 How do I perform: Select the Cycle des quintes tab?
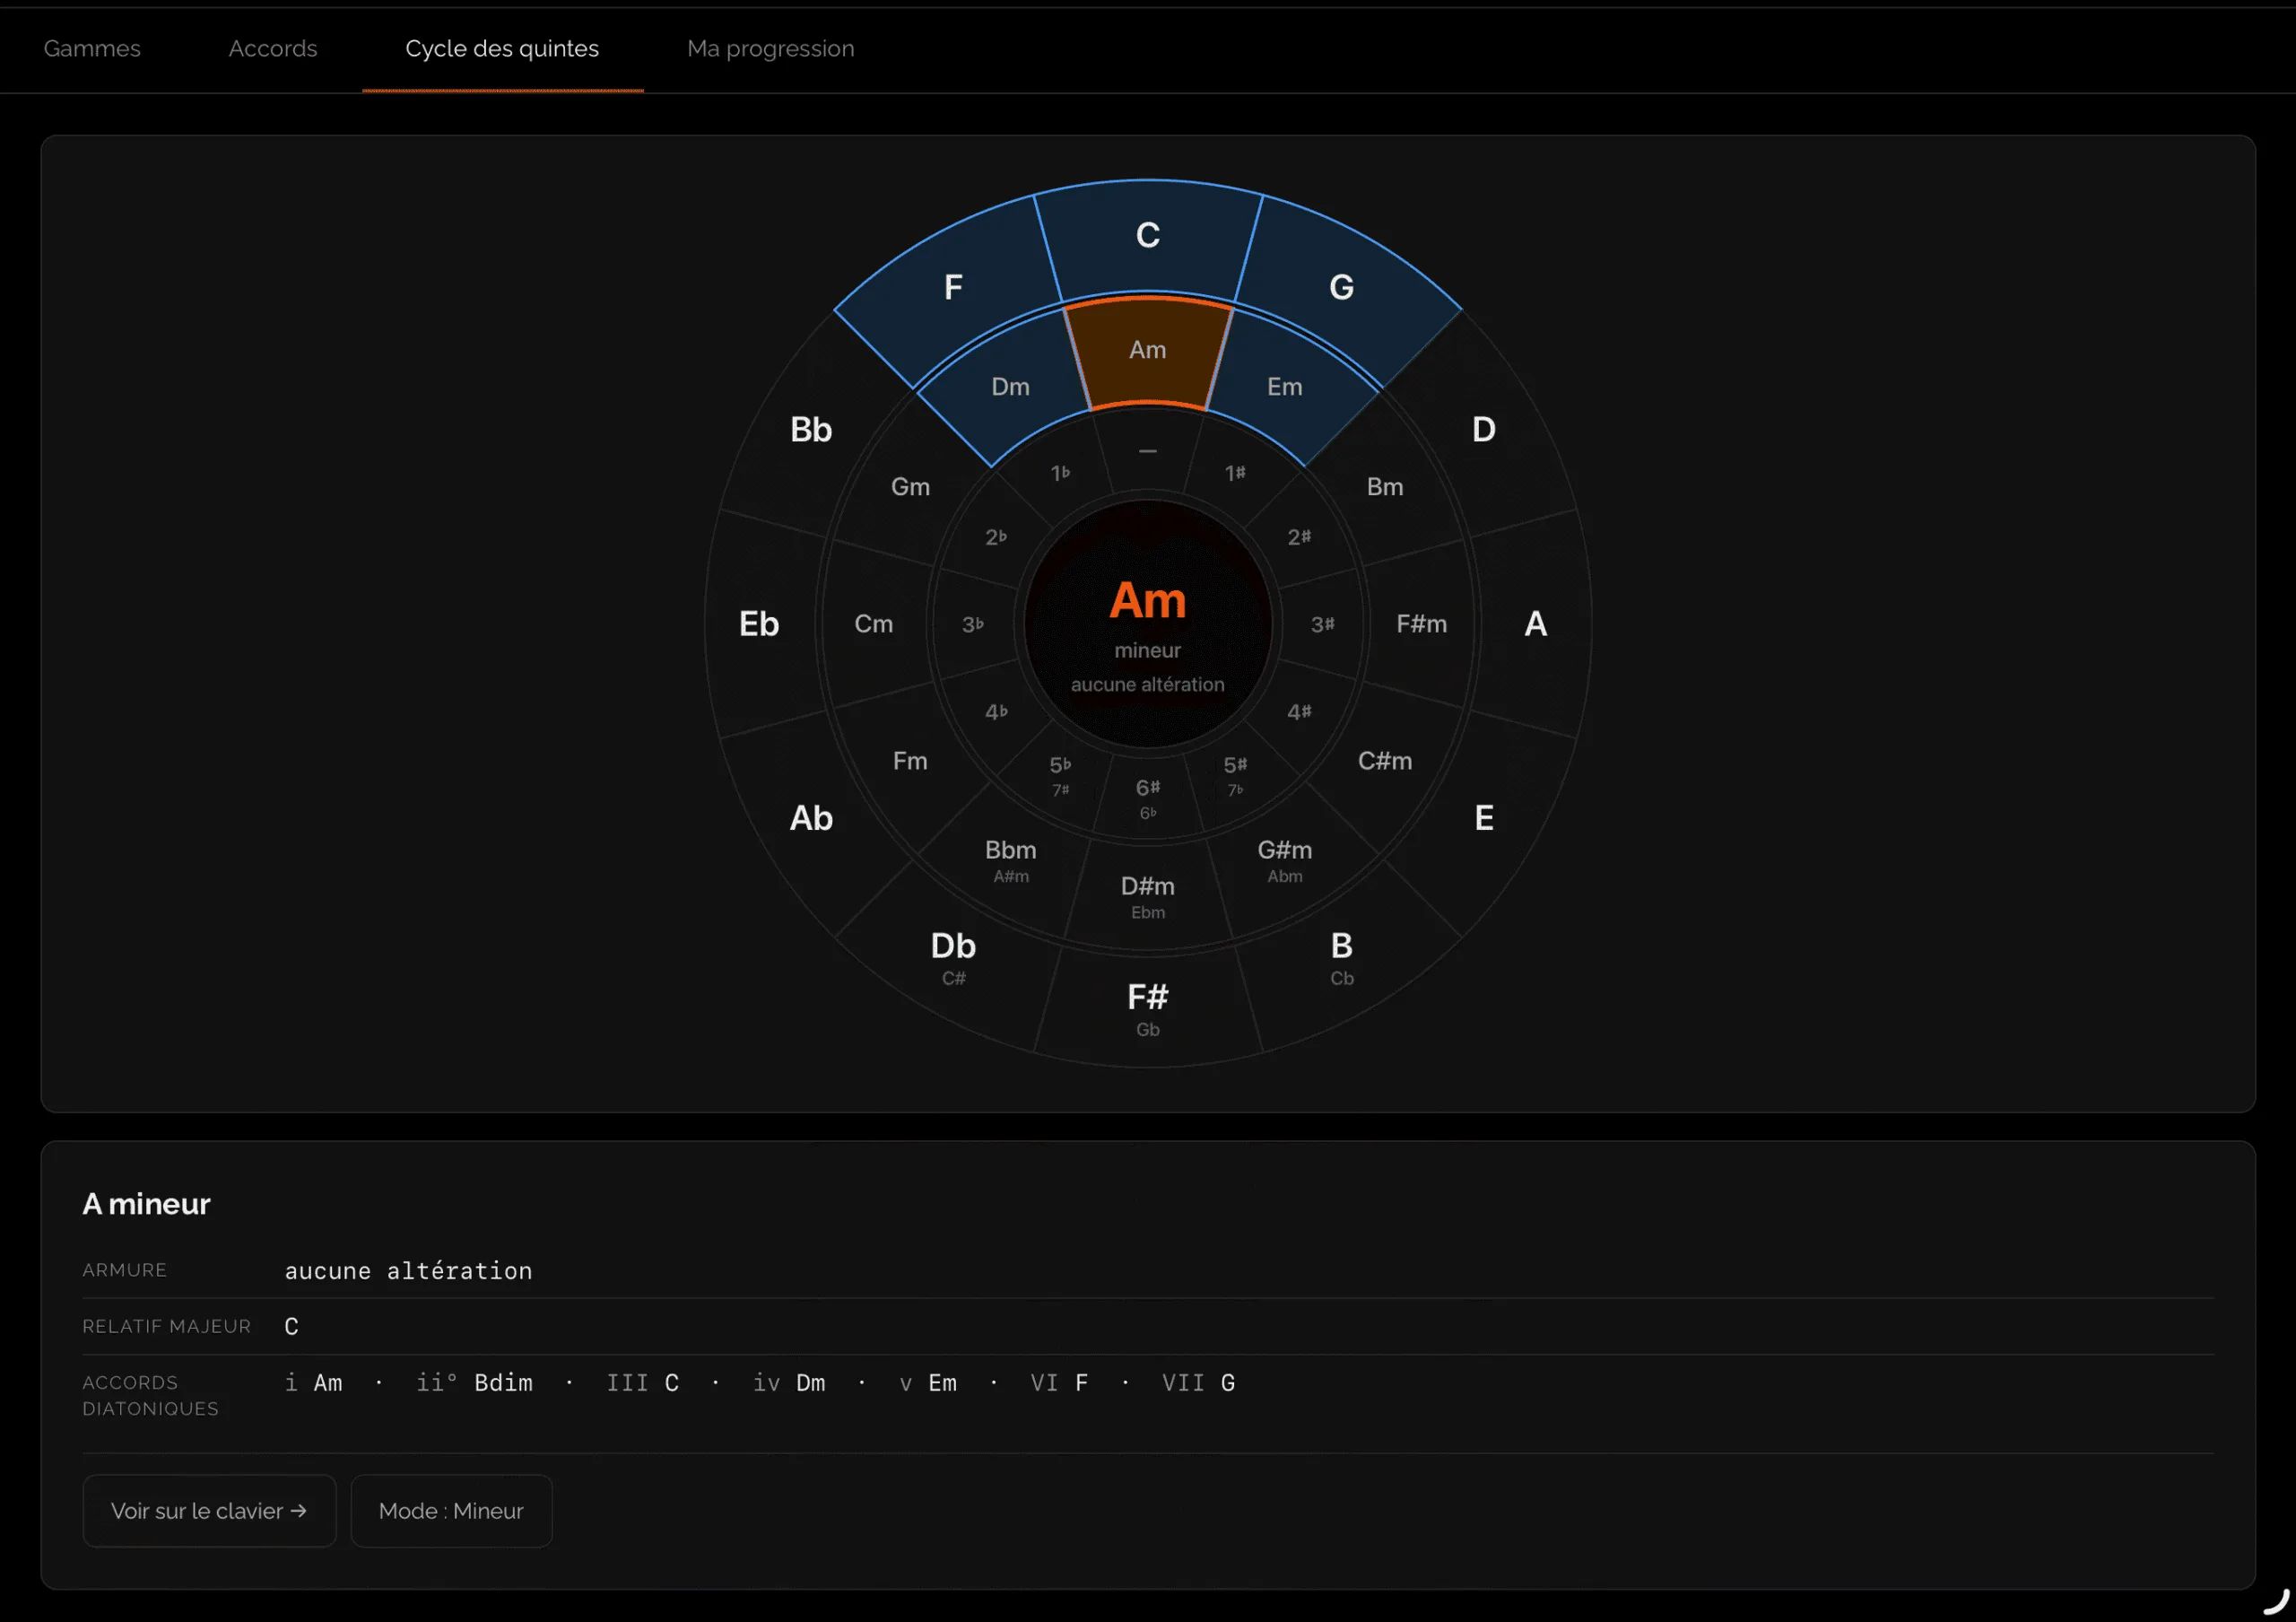click(502, 49)
